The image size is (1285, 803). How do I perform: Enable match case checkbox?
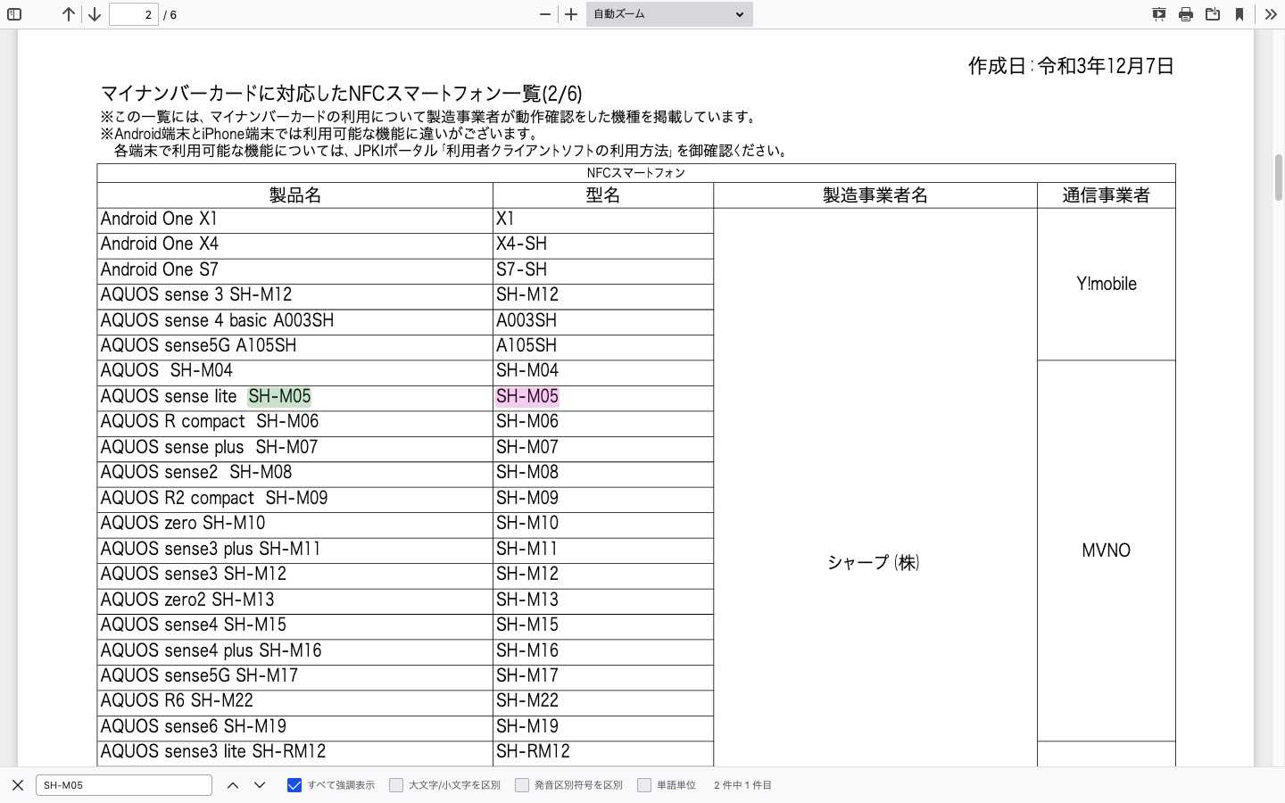396,785
